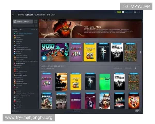Click the library search field
The image size is (155, 124).
[24, 26]
